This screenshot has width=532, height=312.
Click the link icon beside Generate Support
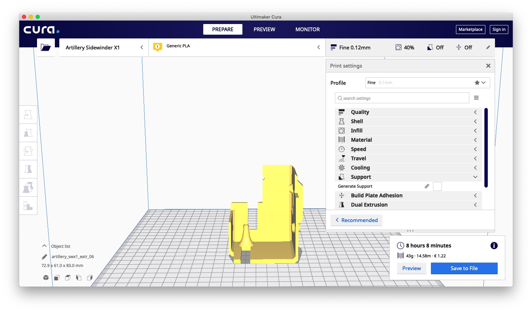point(427,186)
